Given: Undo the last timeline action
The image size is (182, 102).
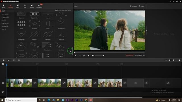Looking at the screenshot, I should coord(4,60).
